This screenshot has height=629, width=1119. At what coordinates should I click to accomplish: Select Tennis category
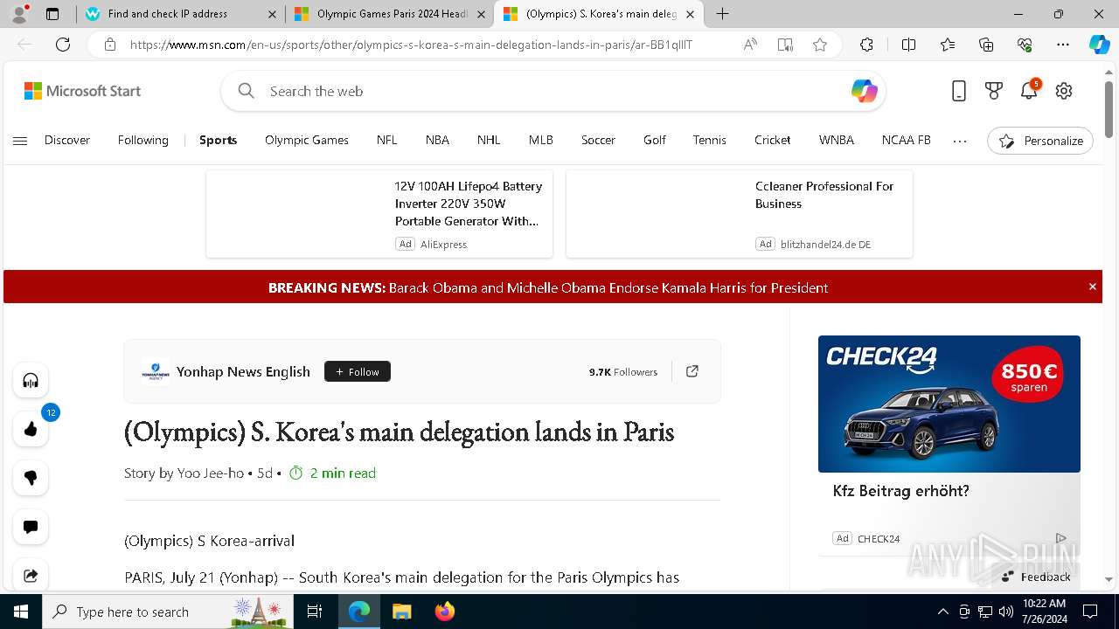(709, 140)
